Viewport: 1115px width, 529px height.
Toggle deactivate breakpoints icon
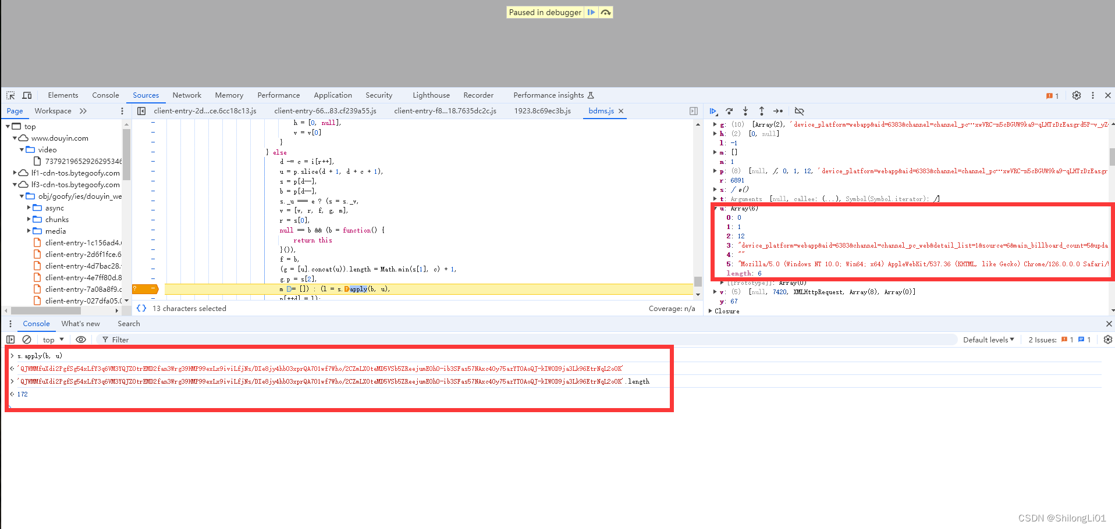[799, 111]
